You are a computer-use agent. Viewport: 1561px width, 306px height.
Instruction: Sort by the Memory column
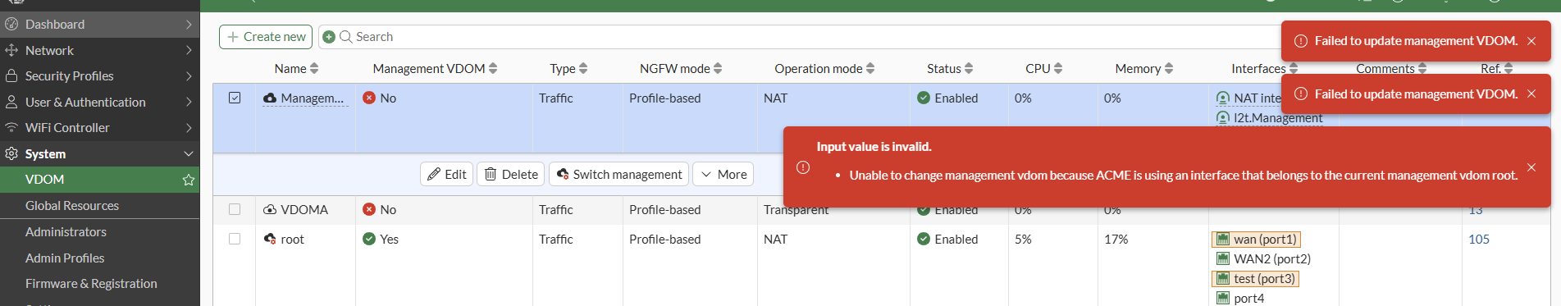coord(1143,68)
